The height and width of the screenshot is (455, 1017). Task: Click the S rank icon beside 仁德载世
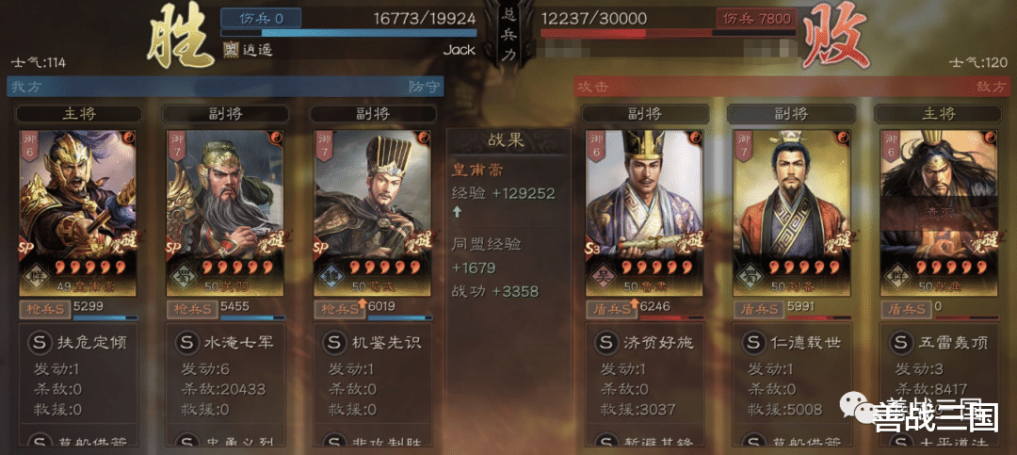click(753, 342)
